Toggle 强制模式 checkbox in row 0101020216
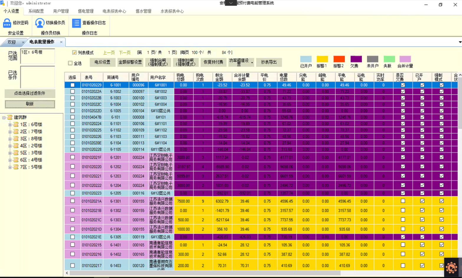Image resolution: width=462 pixels, height=278 pixels. coord(441,254)
